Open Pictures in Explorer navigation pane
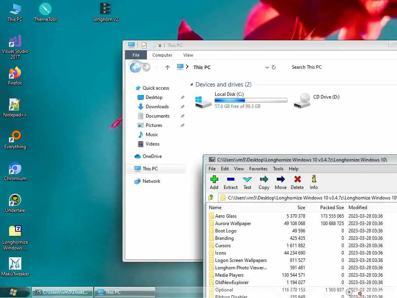 coord(154,125)
